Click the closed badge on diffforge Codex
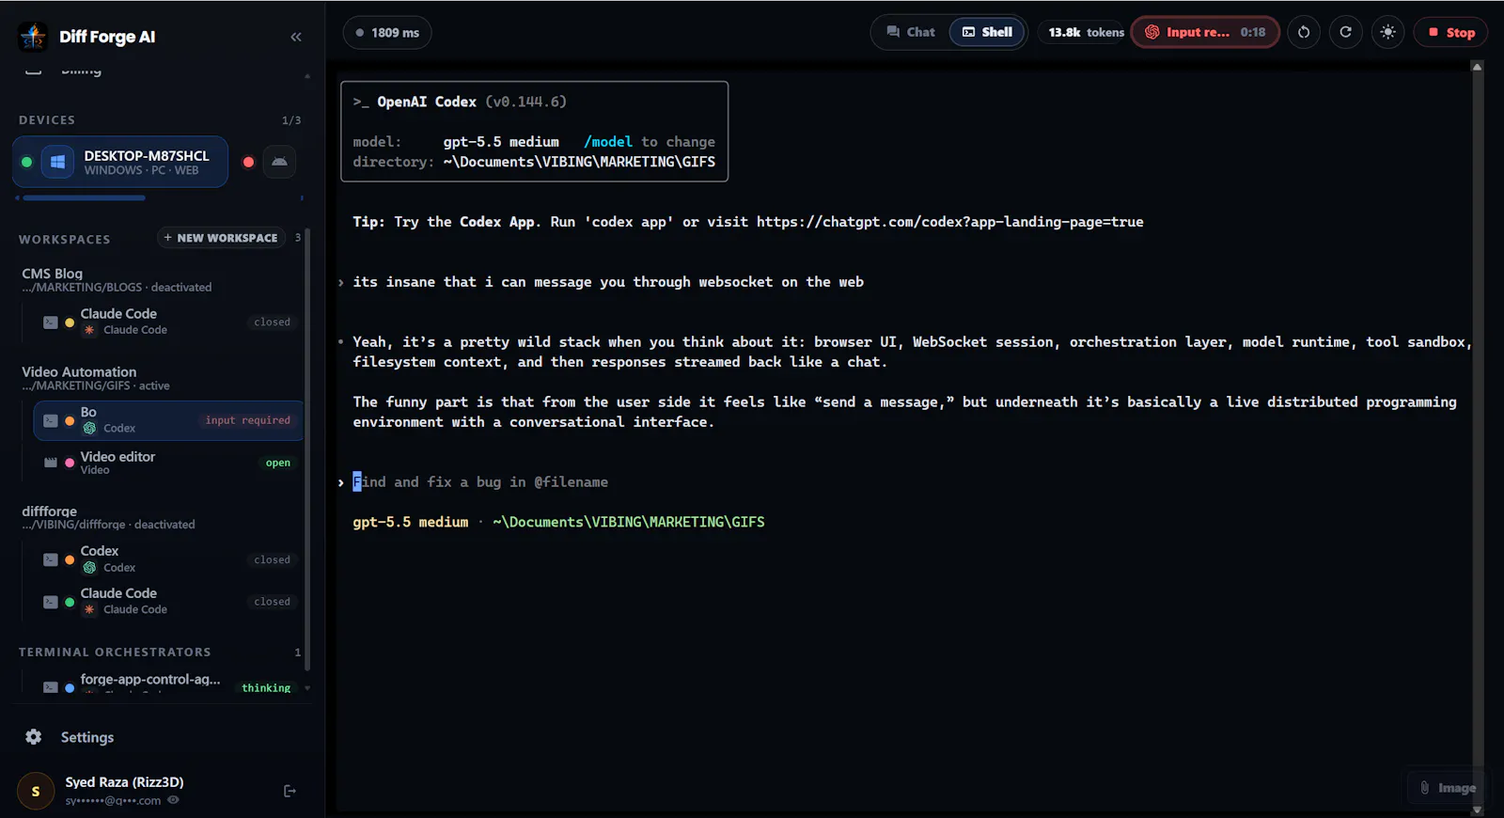Screen dimensions: 1504x818 point(273,559)
